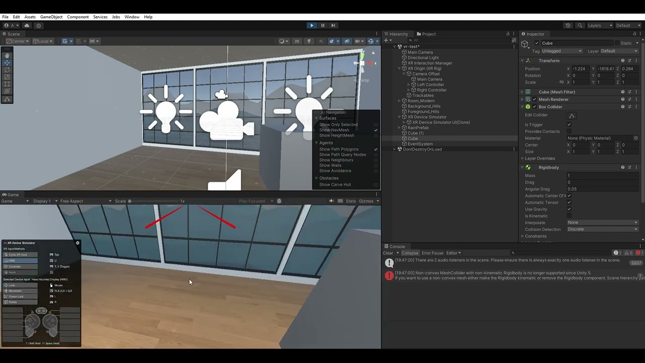645x363 pixels.
Task: Toggle the hidden objects visibility icon in the Scene toolbar
Action: pyautogui.click(x=346, y=41)
